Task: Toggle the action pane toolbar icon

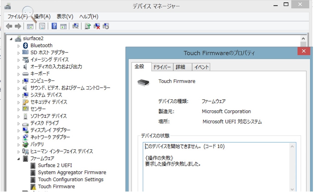Action: [63, 26]
